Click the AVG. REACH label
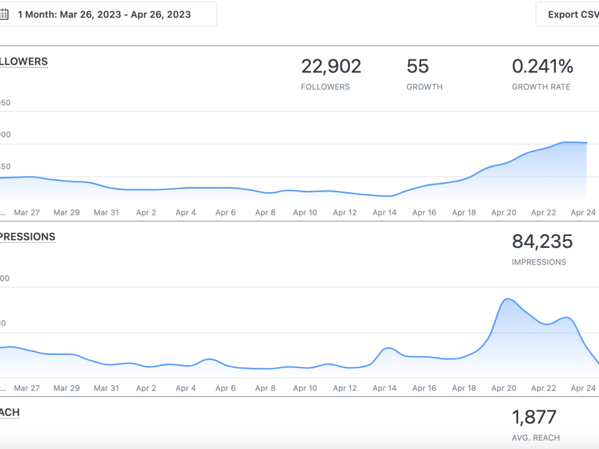 point(536,438)
